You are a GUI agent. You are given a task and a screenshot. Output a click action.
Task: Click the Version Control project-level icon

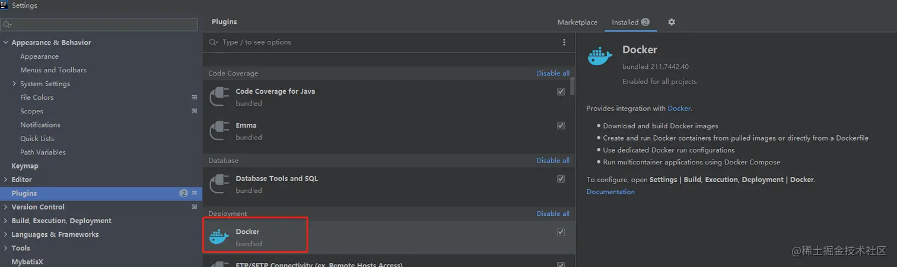point(194,207)
